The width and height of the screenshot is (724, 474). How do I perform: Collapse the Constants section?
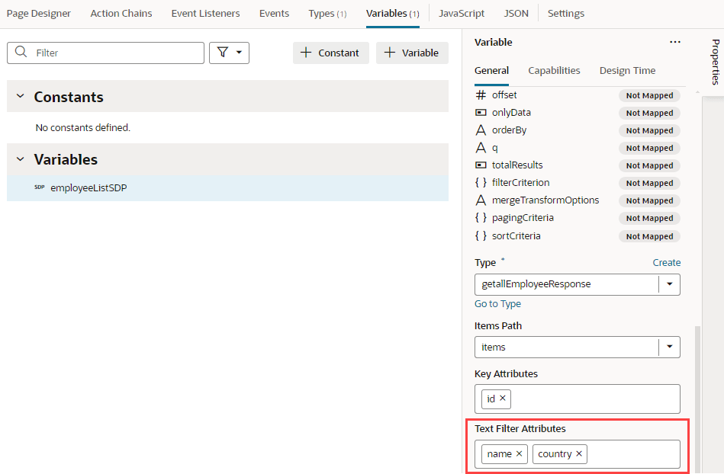point(21,96)
